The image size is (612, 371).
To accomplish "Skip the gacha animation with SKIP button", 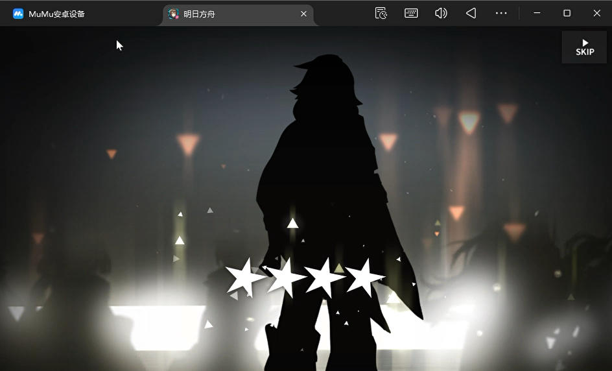I will (x=584, y=47).
